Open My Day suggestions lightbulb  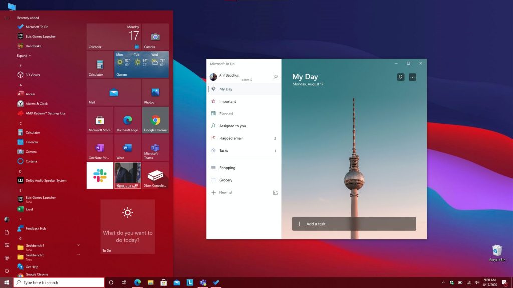400,77
